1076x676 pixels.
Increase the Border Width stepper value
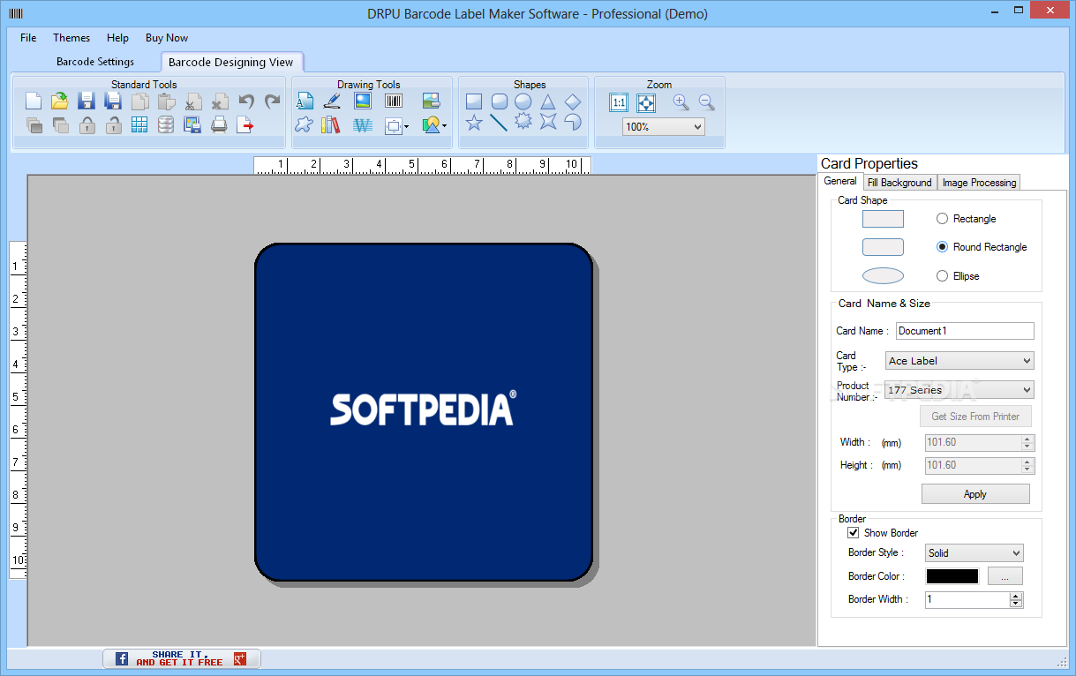pos(1017,596)
